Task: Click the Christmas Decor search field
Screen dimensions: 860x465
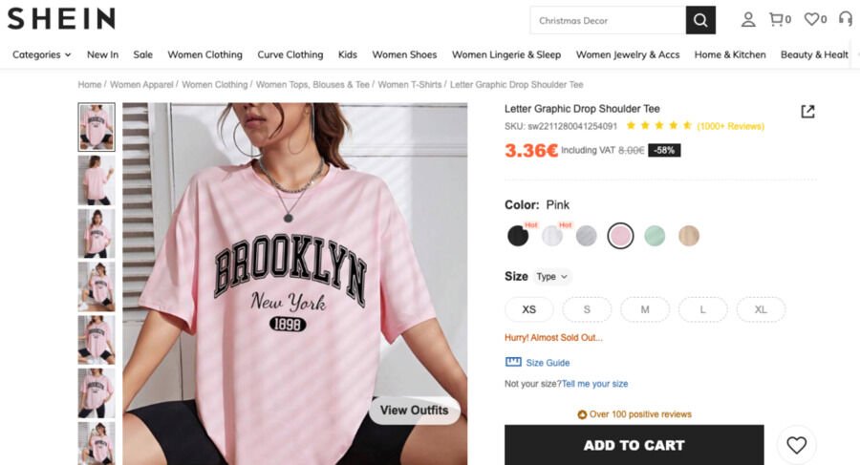Action: [608, 20]
